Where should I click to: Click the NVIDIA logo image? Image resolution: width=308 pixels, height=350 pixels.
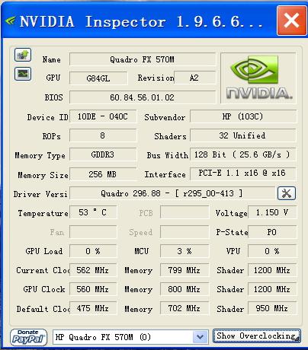point(258,78)
